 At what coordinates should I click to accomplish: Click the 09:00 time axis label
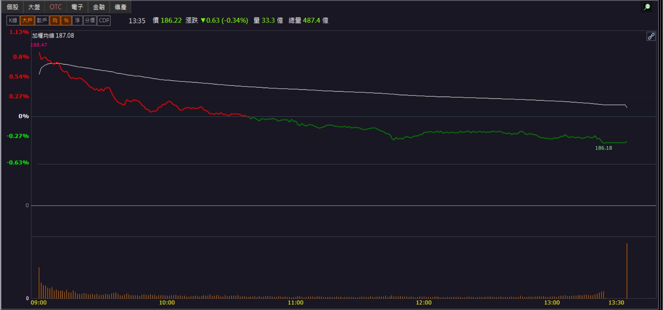39,303
